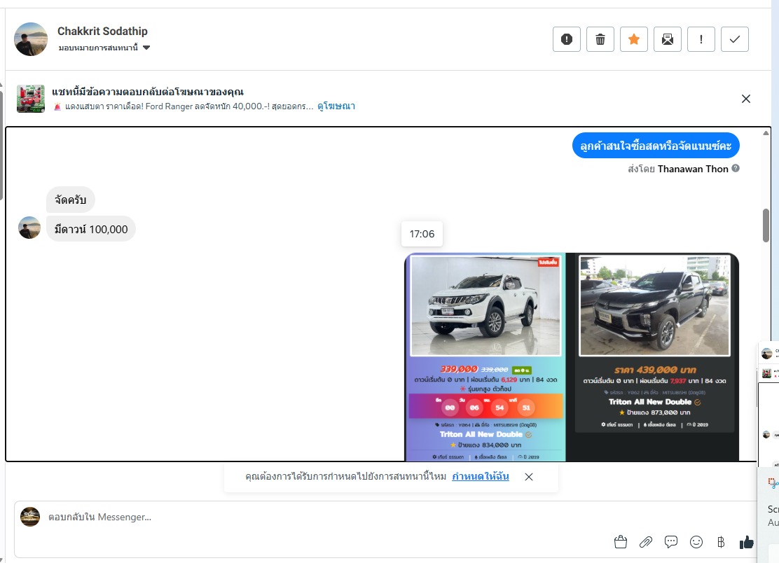
Task: Open saved replies speech bubble icon
Action: 671,542
